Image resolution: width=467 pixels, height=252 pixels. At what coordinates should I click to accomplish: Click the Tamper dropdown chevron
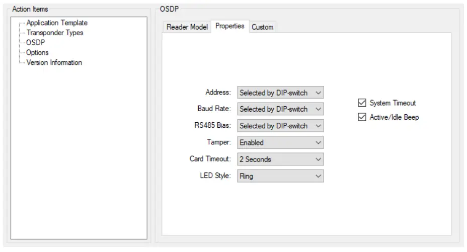(318, 142)
